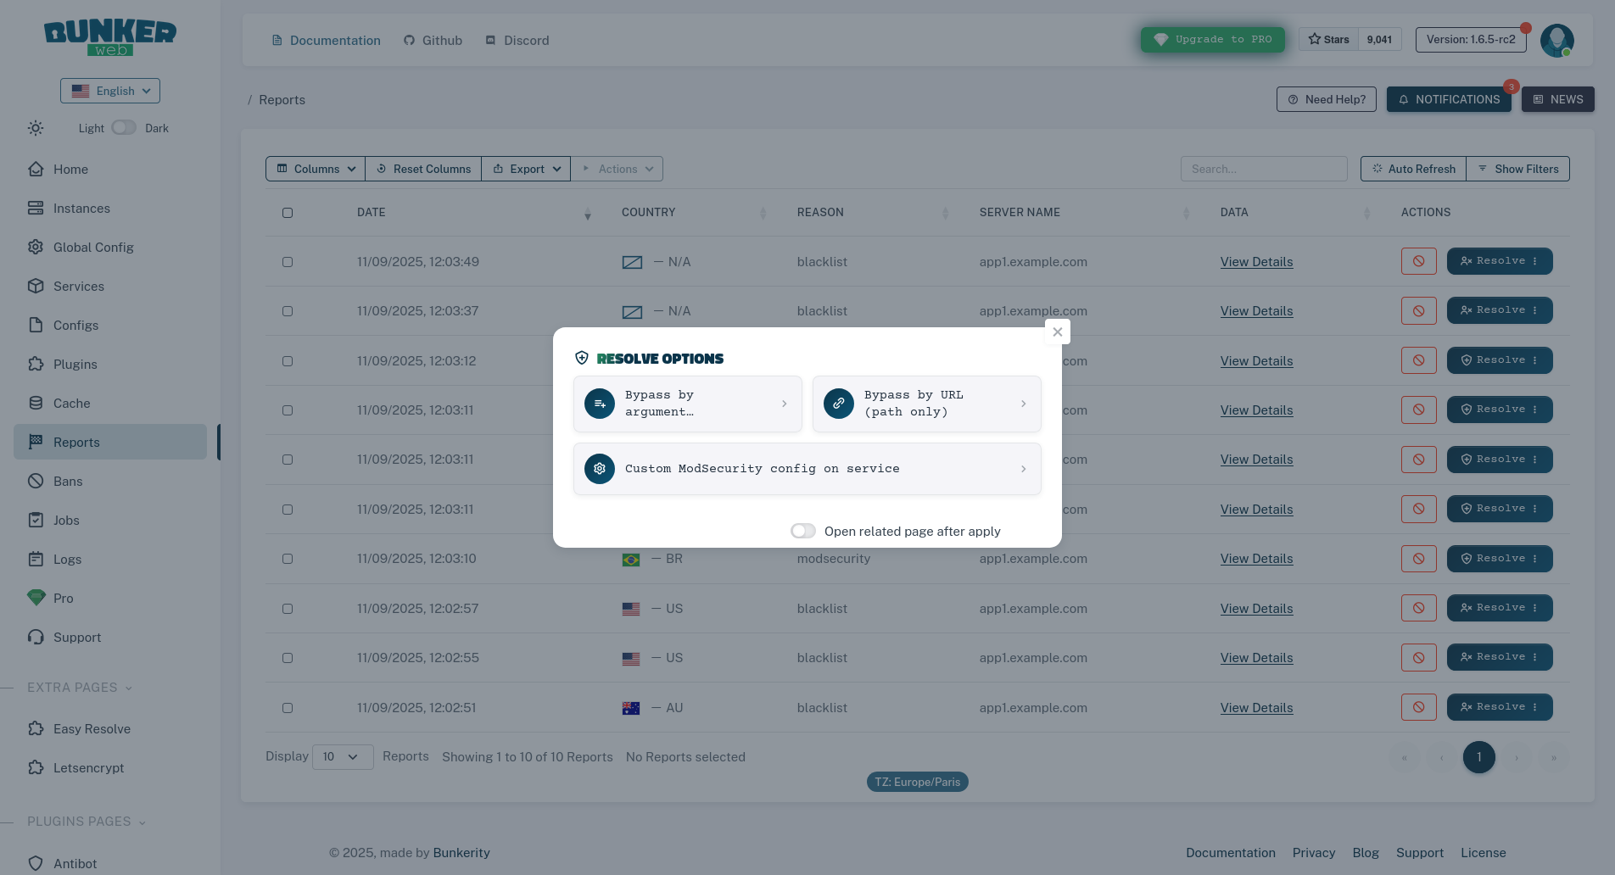Open the Jobs page from sidebar

[65, 520]
